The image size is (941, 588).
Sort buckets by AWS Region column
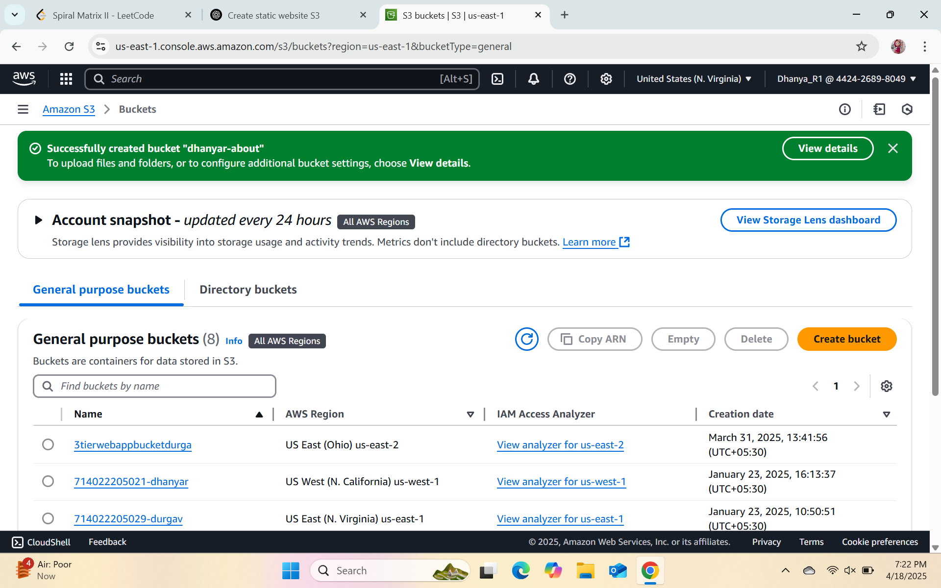470,415
